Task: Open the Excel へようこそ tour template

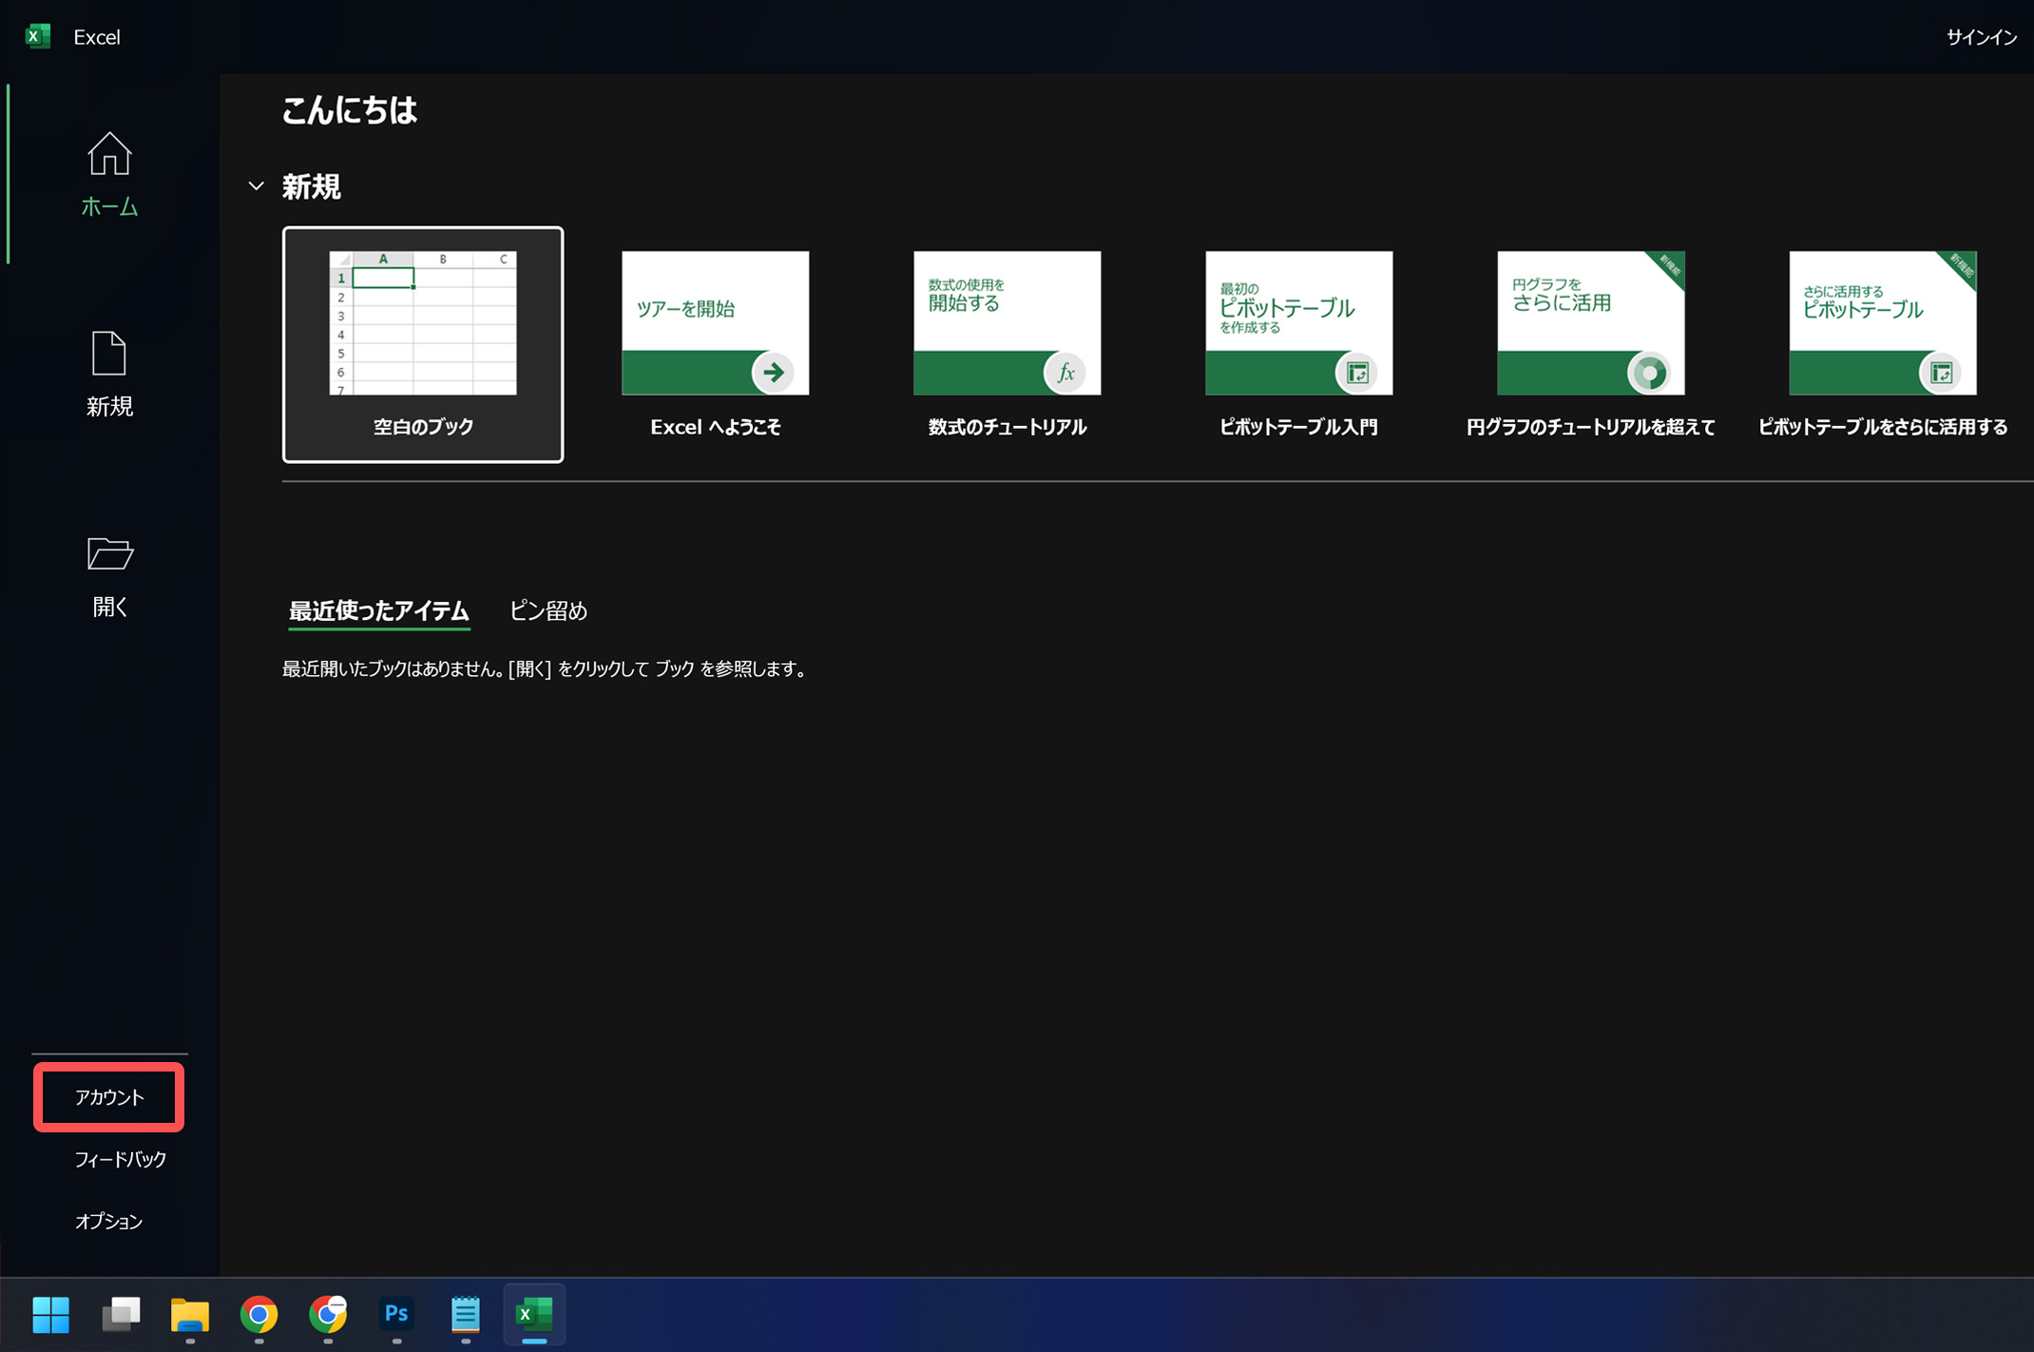Action: point(715,324)
